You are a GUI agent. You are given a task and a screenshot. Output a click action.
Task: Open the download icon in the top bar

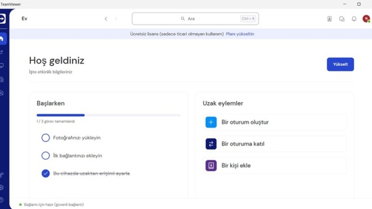click(x=329, y=19)
